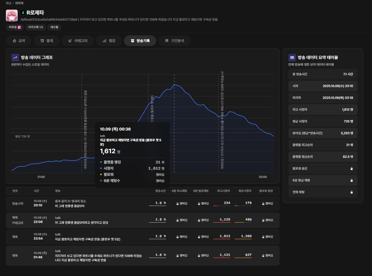Click the lock icon in 팔로워 증감 summary row
Viewport: 372px width, 276px height.
pyautogui.click(x=351, y=168)
